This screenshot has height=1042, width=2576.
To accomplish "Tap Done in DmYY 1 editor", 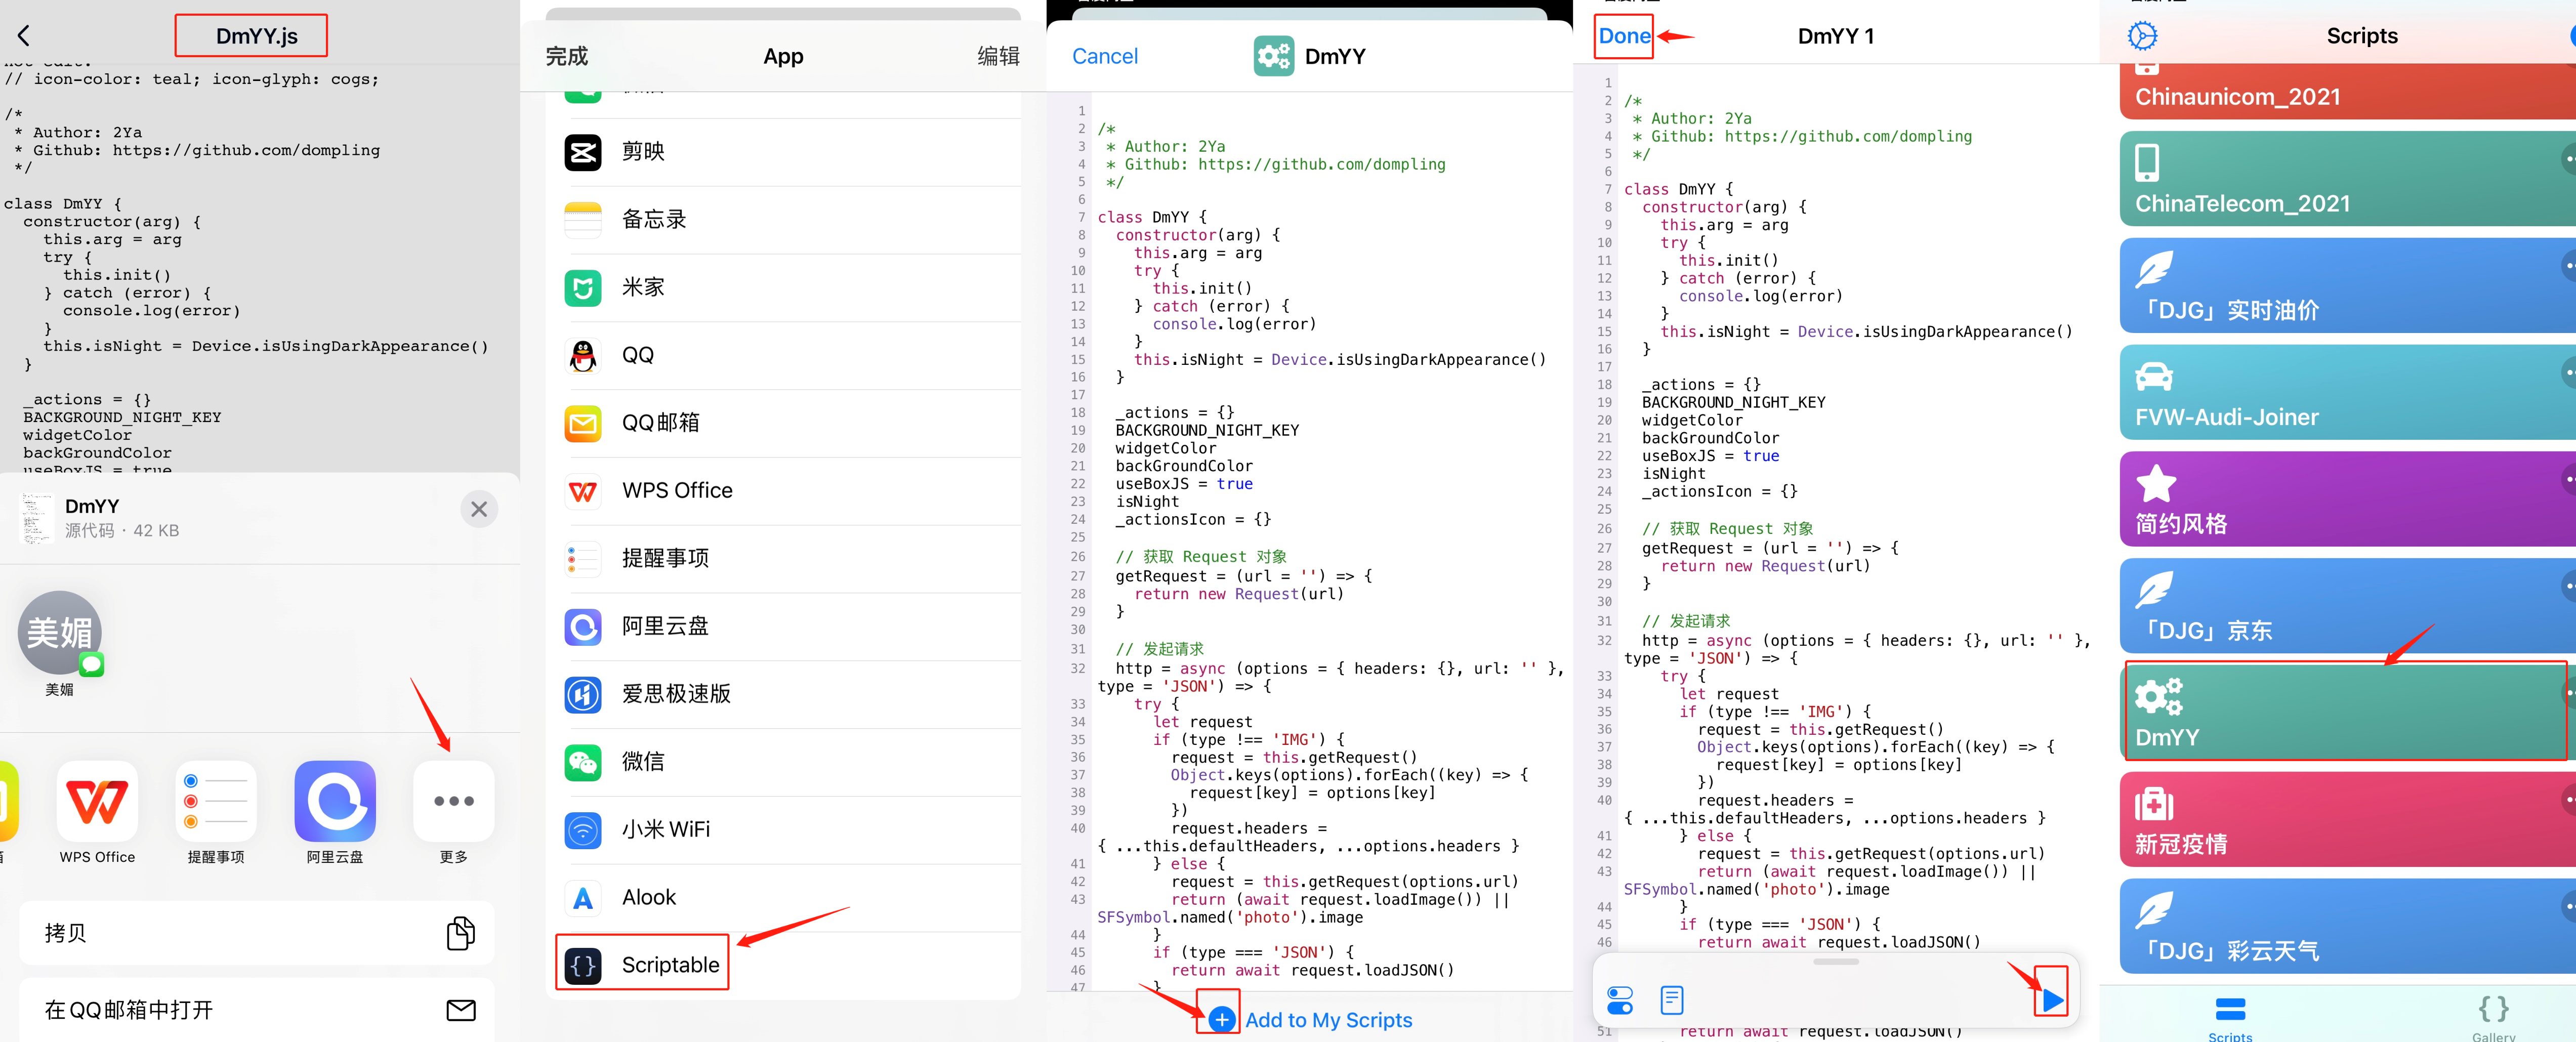I will (x=1624, y=36).
